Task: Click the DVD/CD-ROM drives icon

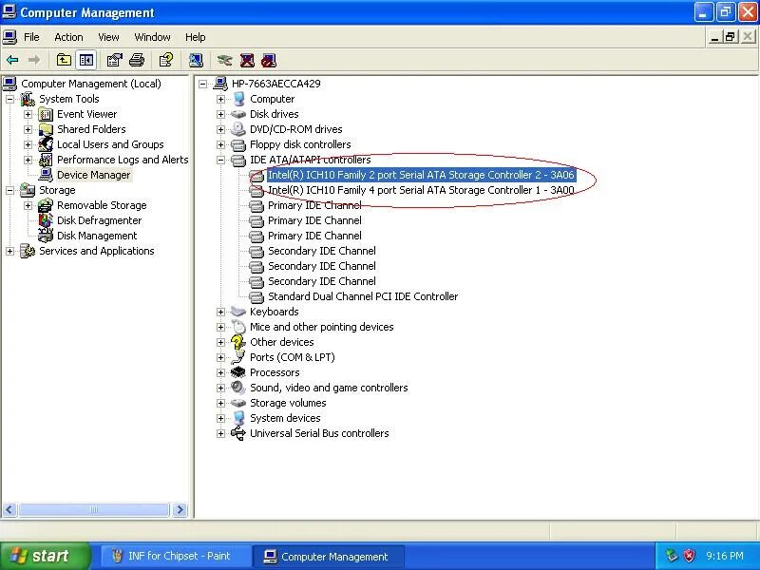Action: (x=238, y=129)
